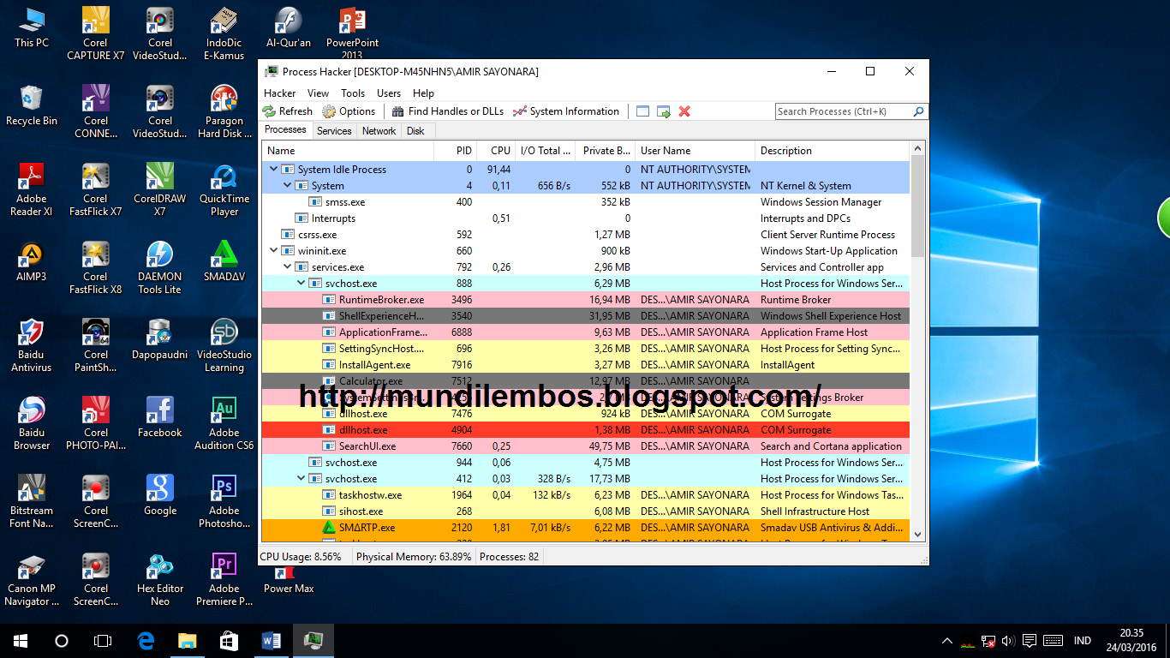1170x658 pixels.
Task: Click the search magnifier icon
Action: 919,111
